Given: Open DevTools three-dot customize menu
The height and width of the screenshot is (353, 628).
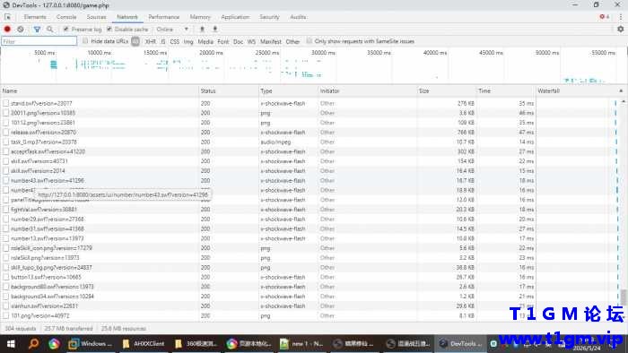Looking at the screenshot, I should [621, 17].
